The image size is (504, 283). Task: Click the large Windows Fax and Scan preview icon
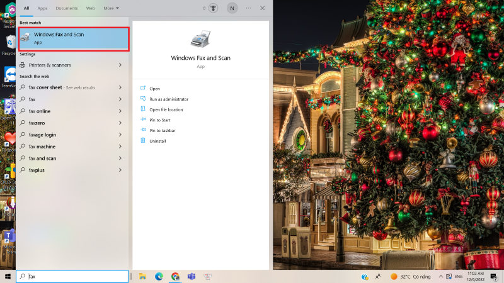[200, 39]
